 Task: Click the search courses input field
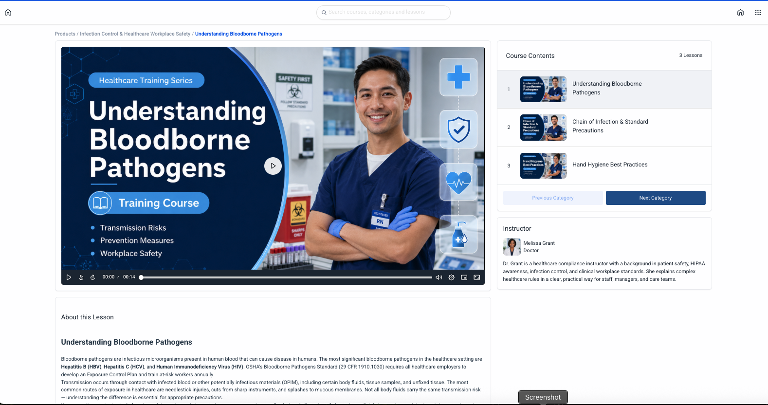pyautogui.click(x=384, y=13)
